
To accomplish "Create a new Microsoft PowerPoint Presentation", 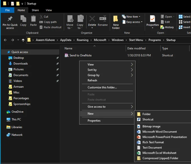I will (x=163, y=137).
